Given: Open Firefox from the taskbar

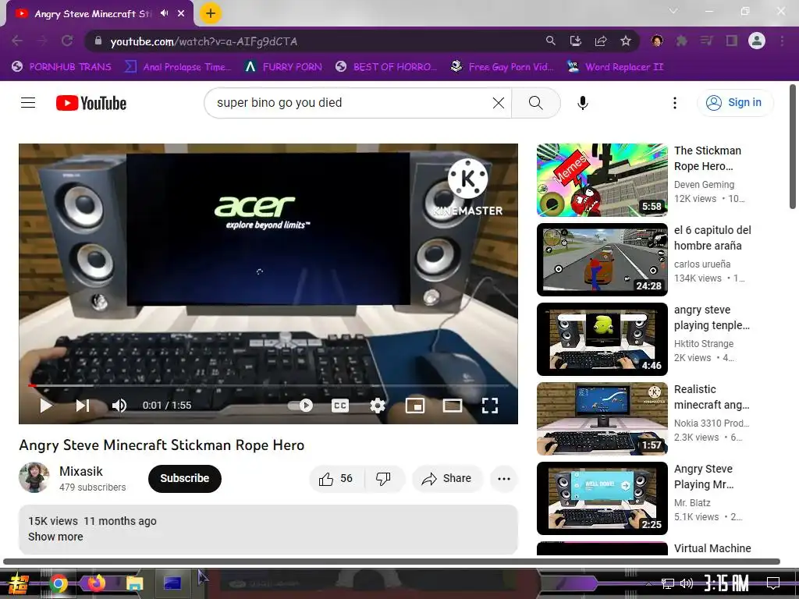Looking at the screenshot, I should pos(96,583).
